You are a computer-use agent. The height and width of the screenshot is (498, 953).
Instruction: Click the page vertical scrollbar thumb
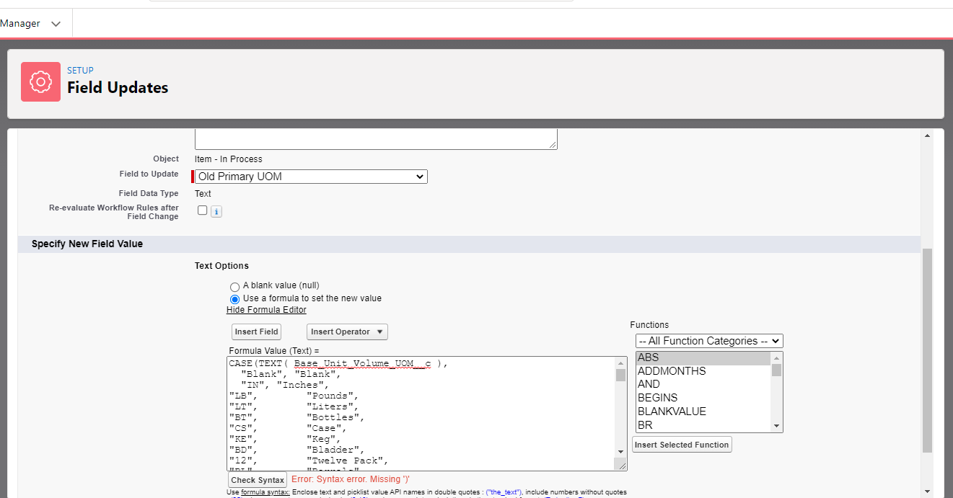coord(927,350)
